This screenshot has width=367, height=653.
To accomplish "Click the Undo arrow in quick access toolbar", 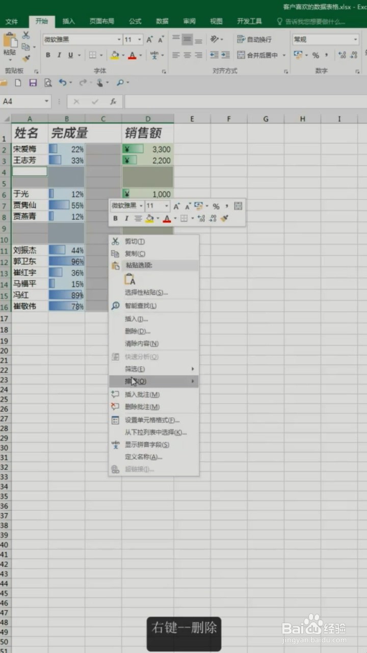I will click(63, 83).
